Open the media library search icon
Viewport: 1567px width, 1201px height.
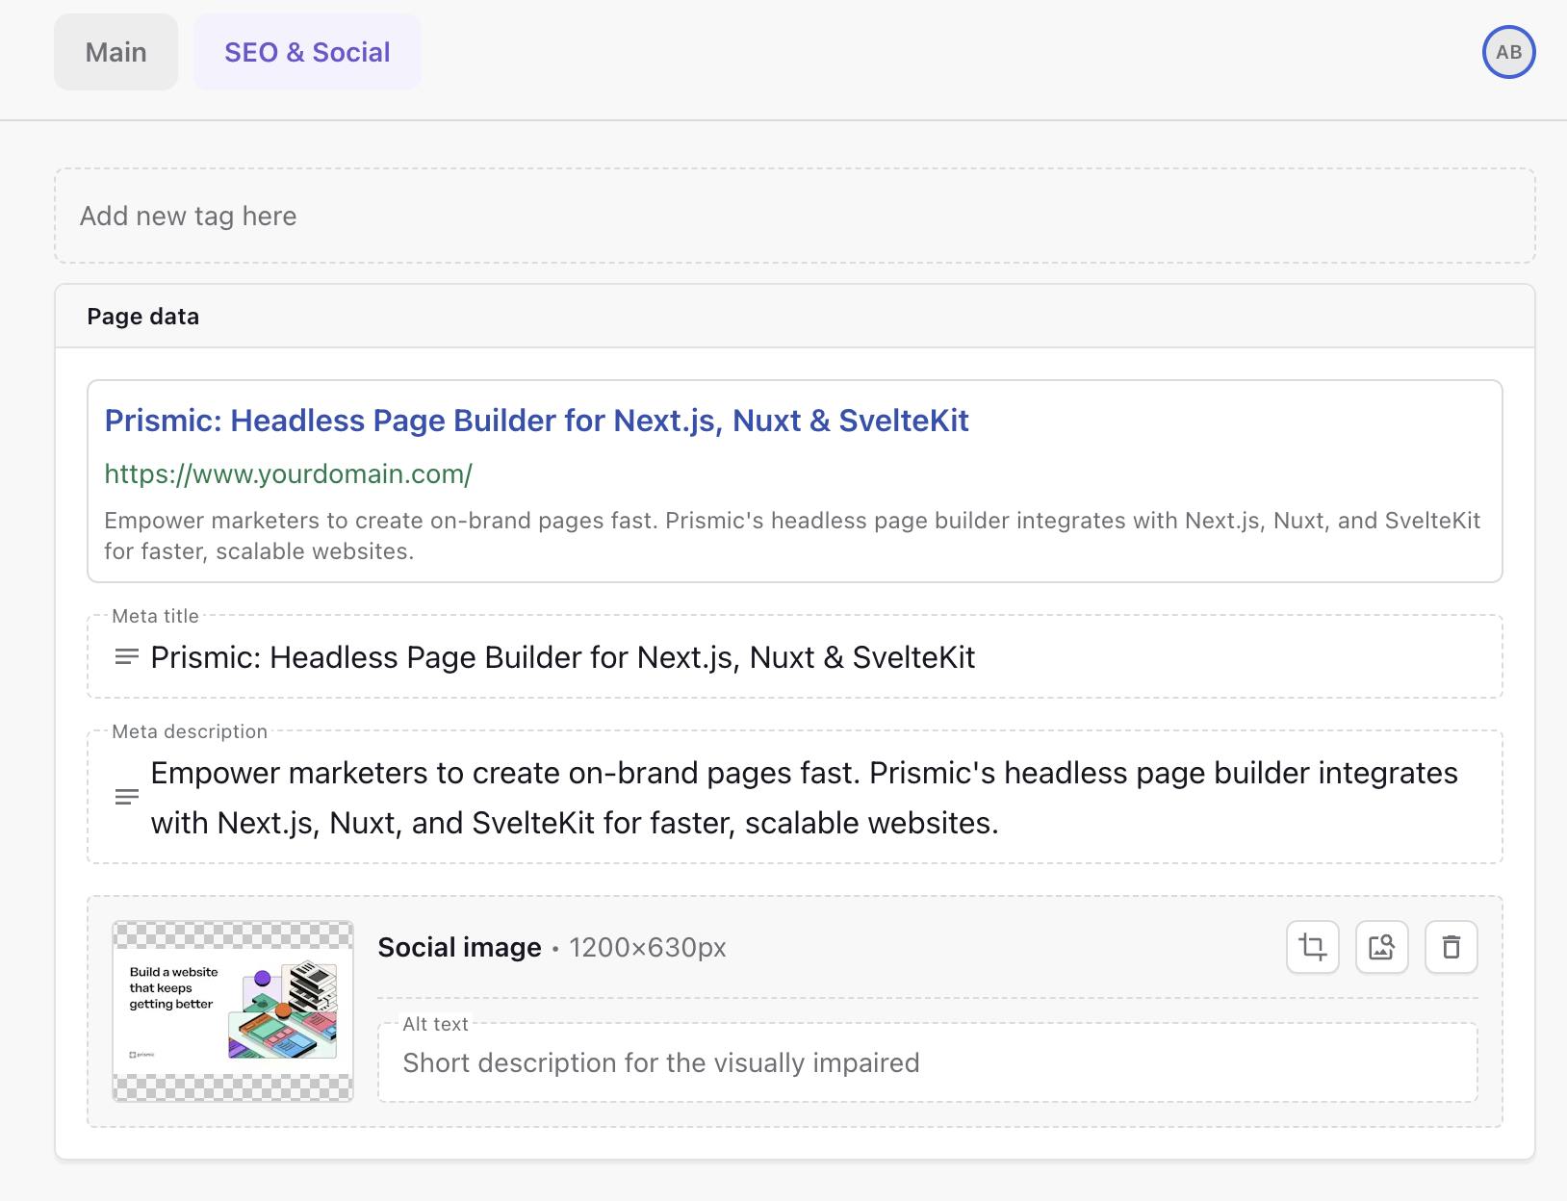[x=1382, y=947]
